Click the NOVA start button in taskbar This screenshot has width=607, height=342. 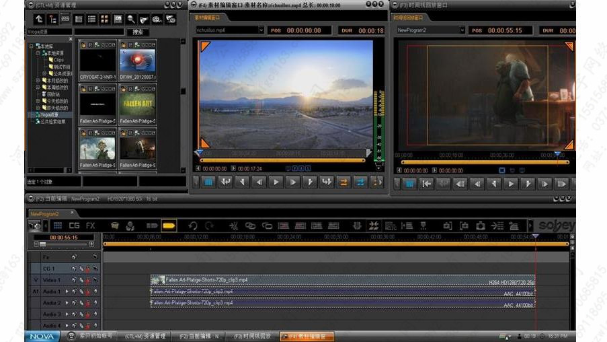click(42, 336)
